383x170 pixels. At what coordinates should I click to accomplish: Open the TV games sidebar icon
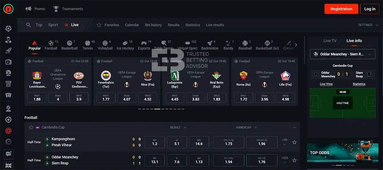(x=8, y=62)
